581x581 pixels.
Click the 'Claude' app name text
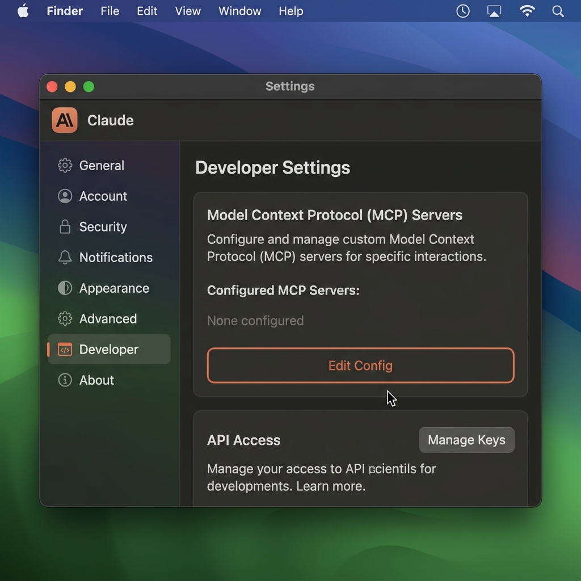coord(111,120)
